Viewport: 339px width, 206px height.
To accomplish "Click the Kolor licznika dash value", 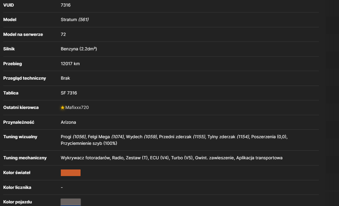I will tap(62, 187).
